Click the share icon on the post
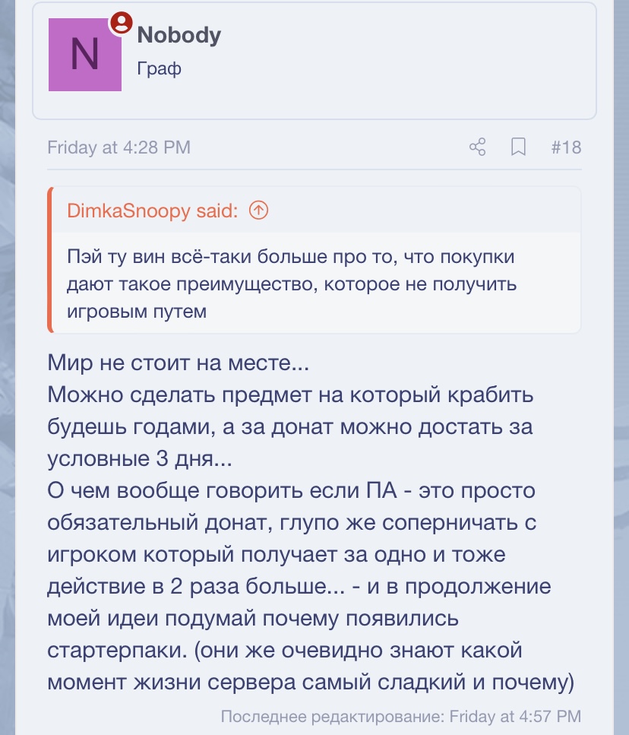 (x=479, y=148)
